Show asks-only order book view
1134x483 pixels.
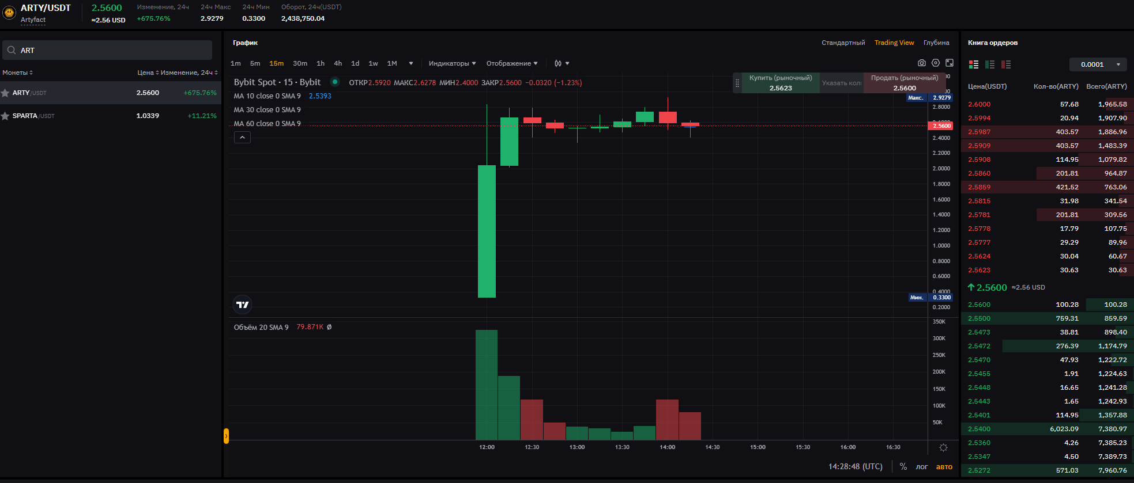(x=1006, y=64)
